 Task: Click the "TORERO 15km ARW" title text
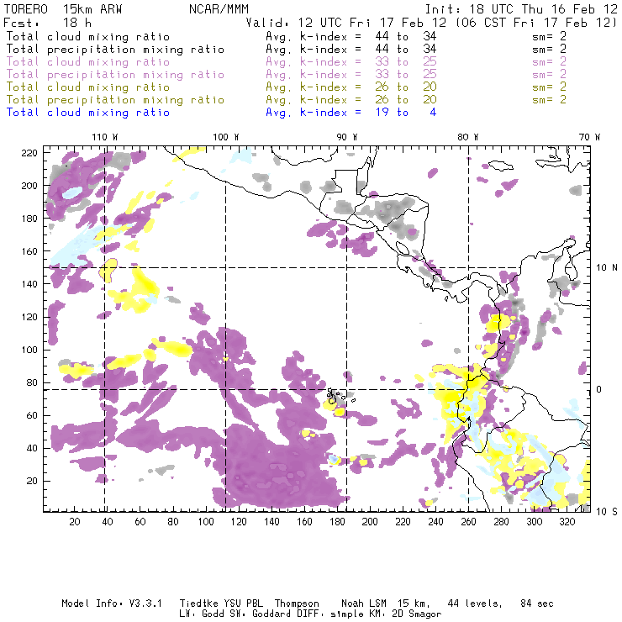point(63,9)
